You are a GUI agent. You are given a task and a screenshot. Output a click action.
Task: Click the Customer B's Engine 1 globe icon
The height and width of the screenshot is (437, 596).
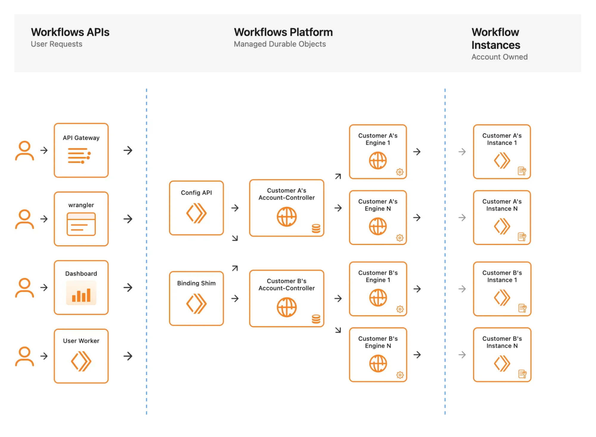[379, 298]
